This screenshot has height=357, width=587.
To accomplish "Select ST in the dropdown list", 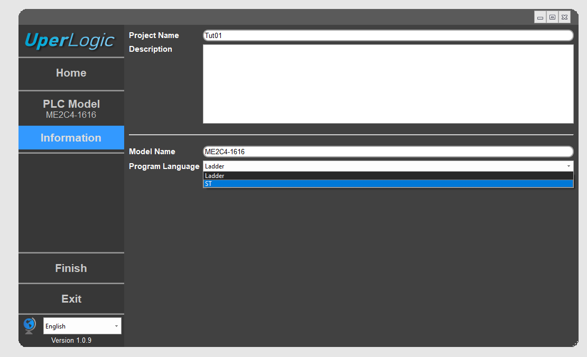I will click(388, 184).
